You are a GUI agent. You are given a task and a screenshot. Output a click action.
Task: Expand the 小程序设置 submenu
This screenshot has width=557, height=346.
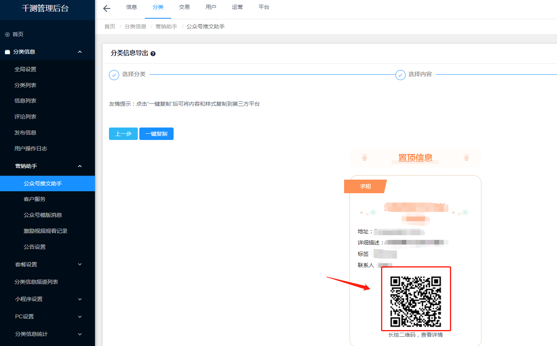click(80, 299)
